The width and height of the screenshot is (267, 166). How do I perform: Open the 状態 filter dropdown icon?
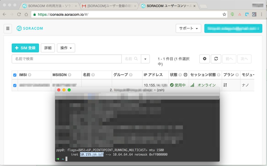(x=185, y=75)
